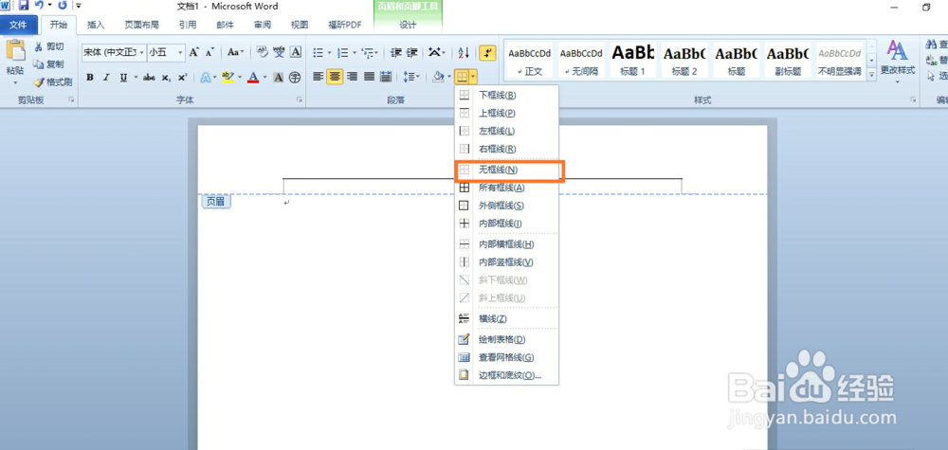Select Align Left icon
Image resolution: width=948 pixels, height=450 pixels.
click(x=318, y=77)
